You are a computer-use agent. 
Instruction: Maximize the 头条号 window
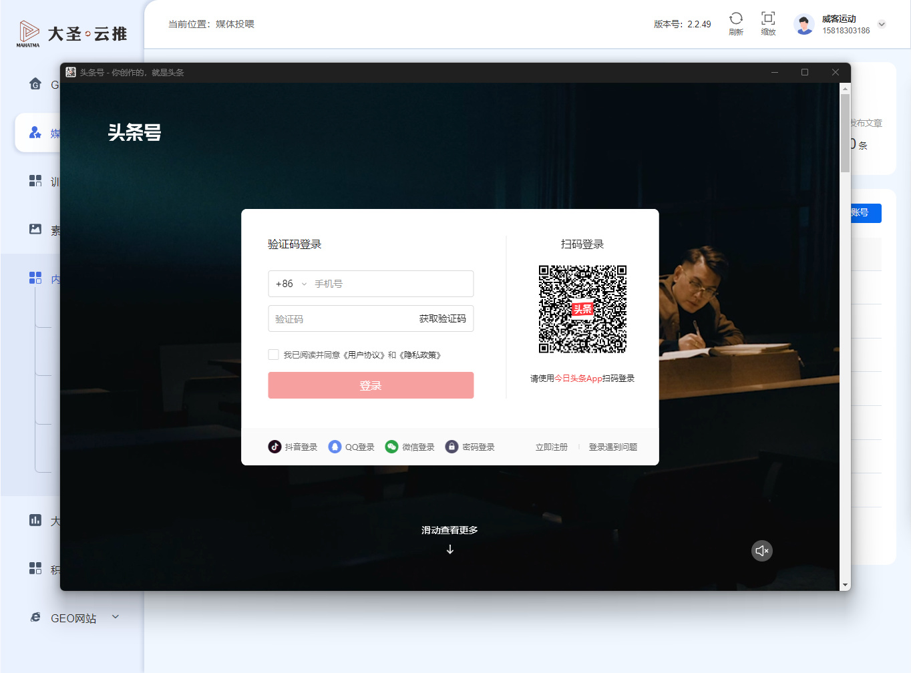(805, 72)
